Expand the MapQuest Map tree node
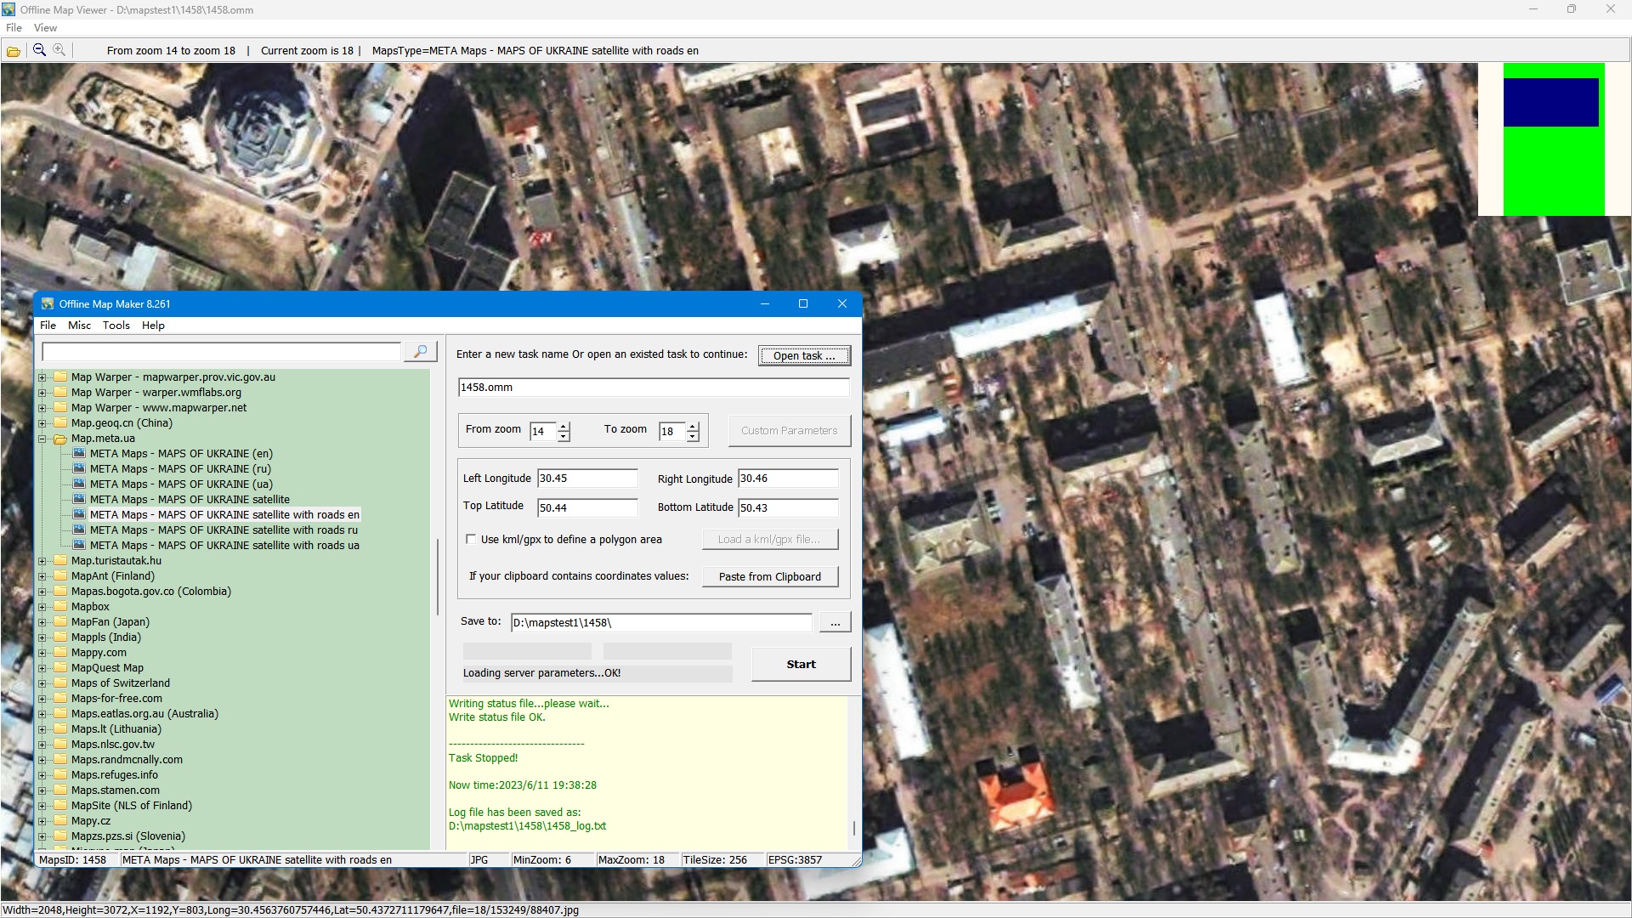Viewport: 1632px width, 918px height. (x=42, y=669)
